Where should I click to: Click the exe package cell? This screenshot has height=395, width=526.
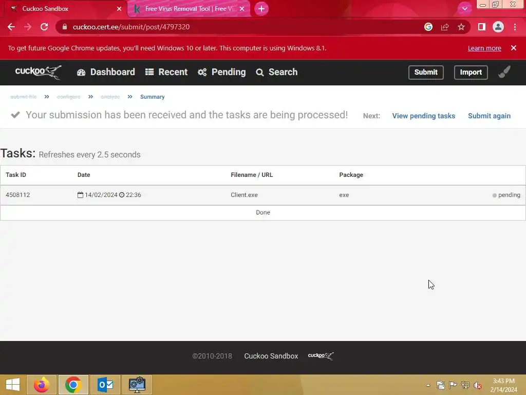pos(344,195)
